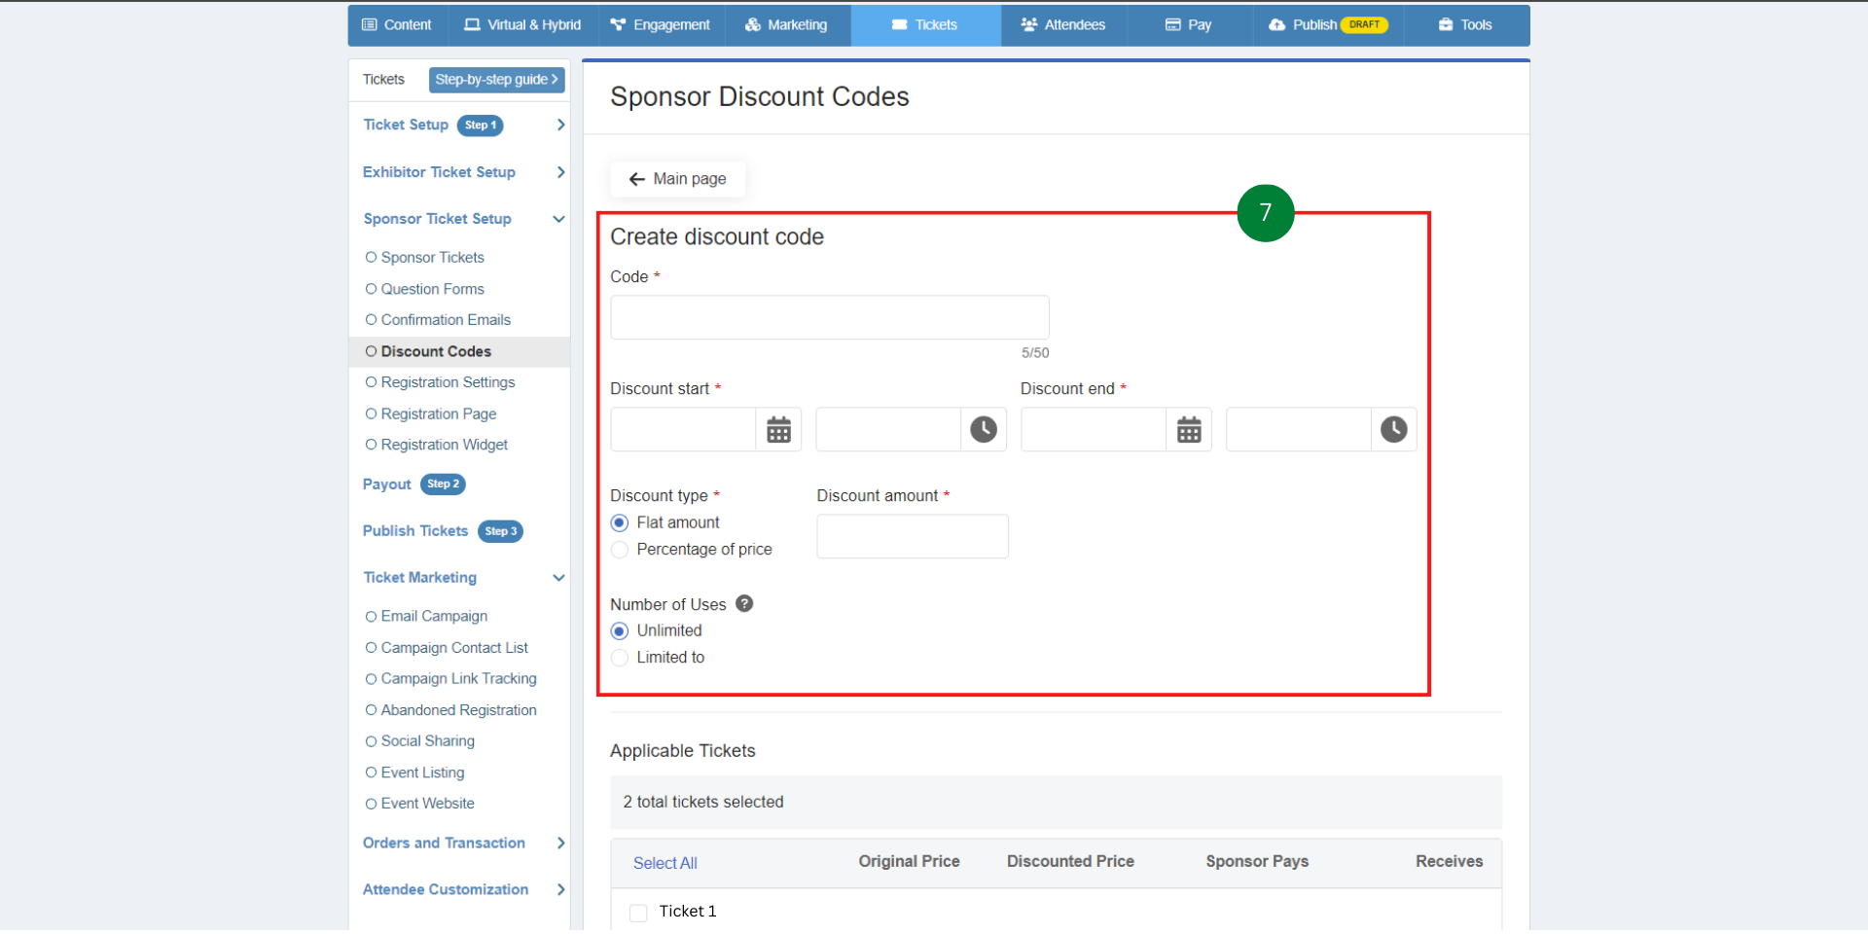
Task: Click the Virtual & Hybrid monitor icon
Action: tap(472, 25)
